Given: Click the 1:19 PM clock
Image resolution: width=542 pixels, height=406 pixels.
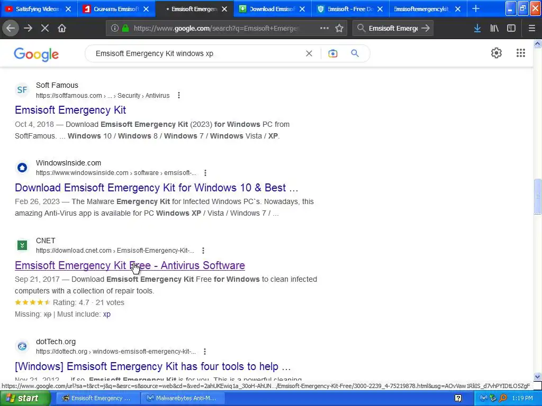Looking at the screenshot, I should tap(522, 398).
